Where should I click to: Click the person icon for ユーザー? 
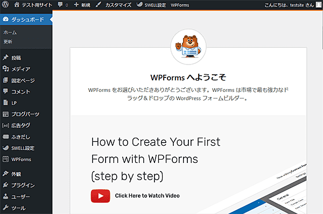[5, 196]
